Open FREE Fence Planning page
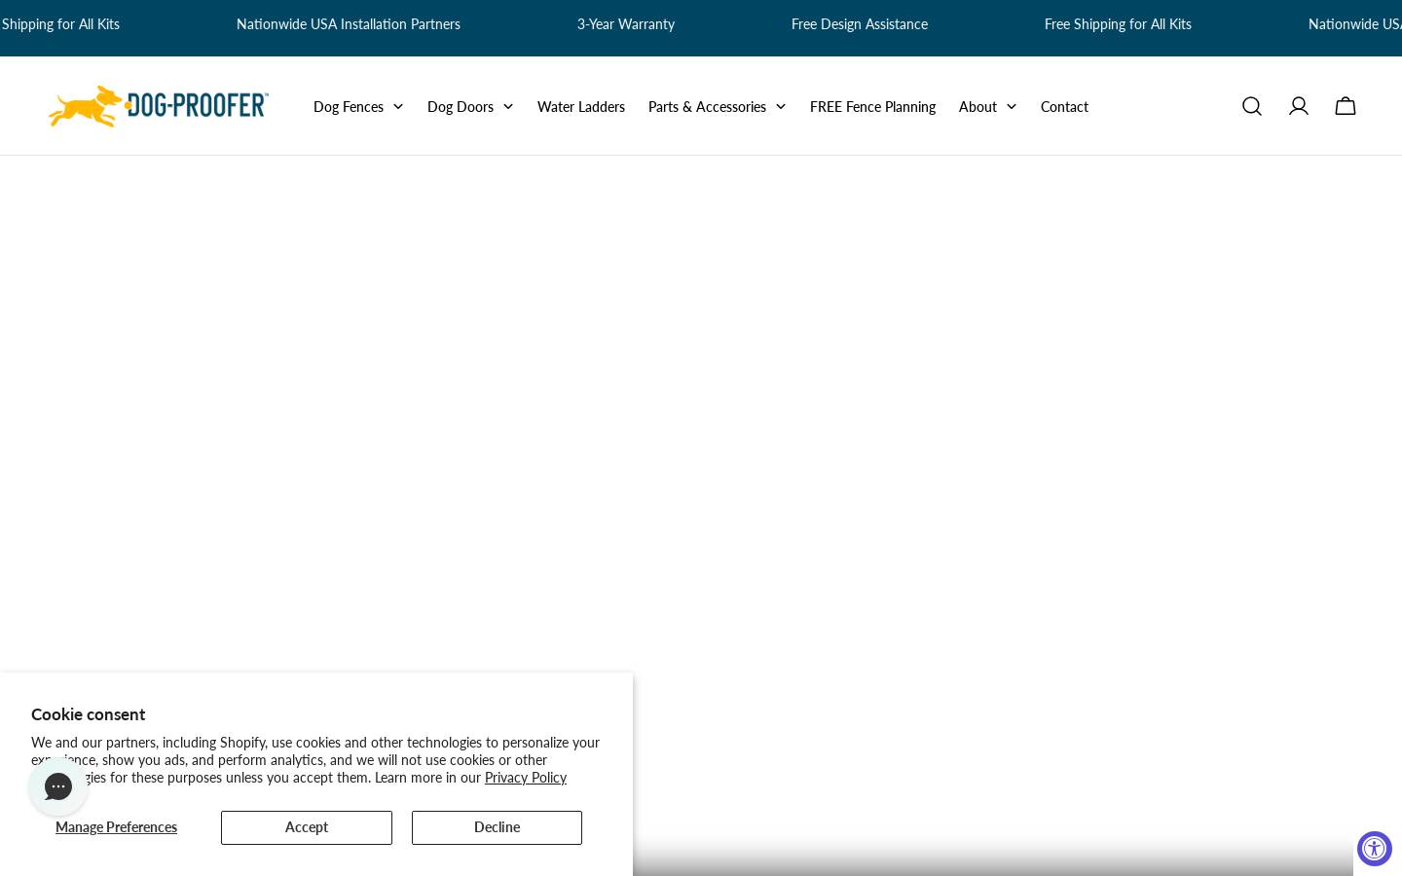The height and width of the screenshot is (876, 1402). click(x=872, y=106)
